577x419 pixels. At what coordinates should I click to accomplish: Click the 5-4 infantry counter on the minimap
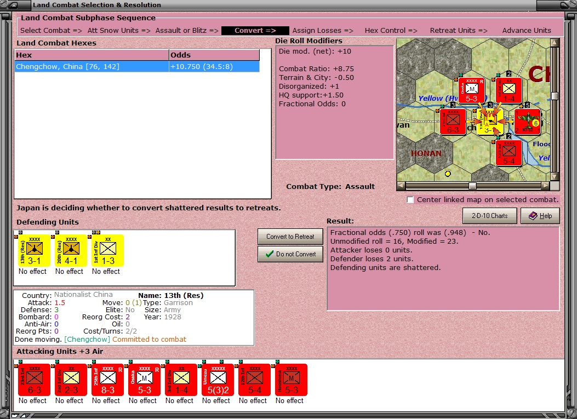point(509,153)
